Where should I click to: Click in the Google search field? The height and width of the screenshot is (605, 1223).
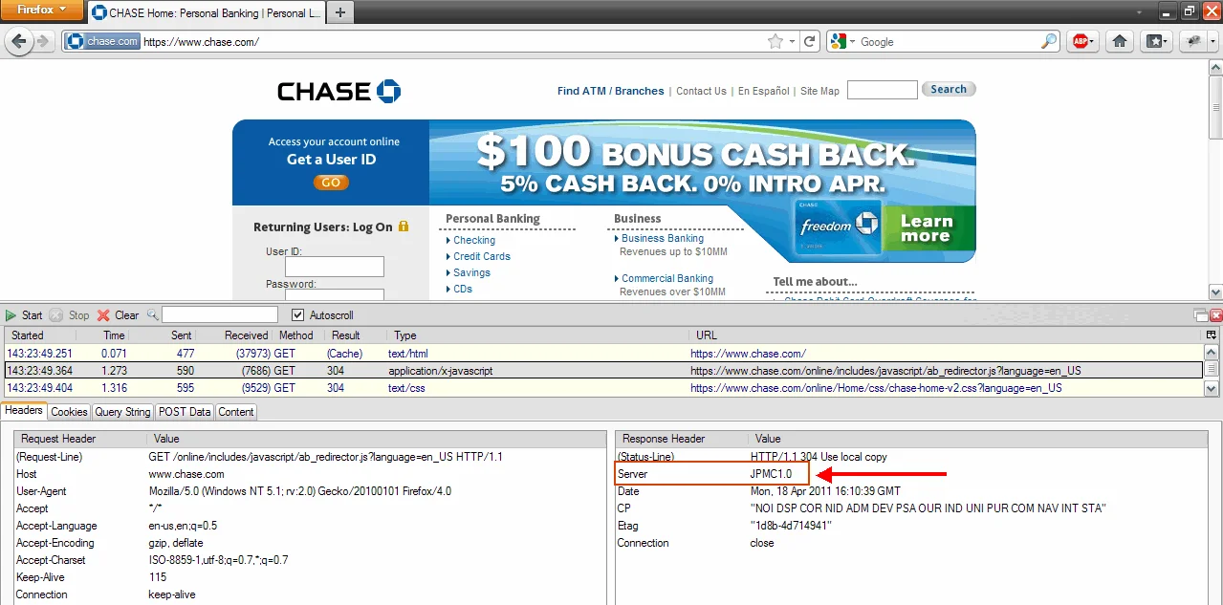click(947, 41)
